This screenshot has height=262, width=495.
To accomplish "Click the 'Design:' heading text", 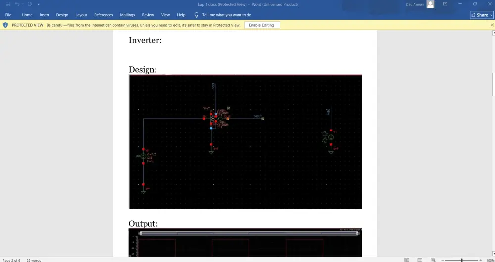I will click(143, 69).
